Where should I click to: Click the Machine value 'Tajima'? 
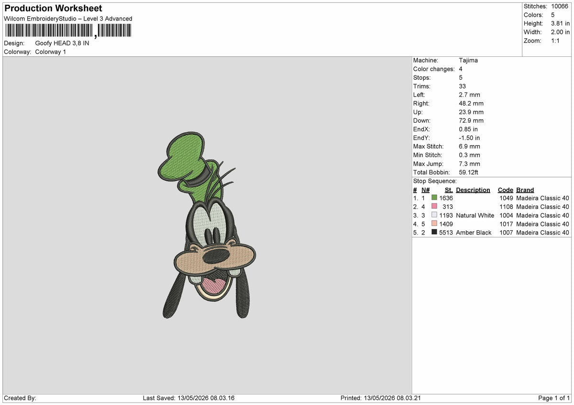pyautogui.click(x=468, y=60)
